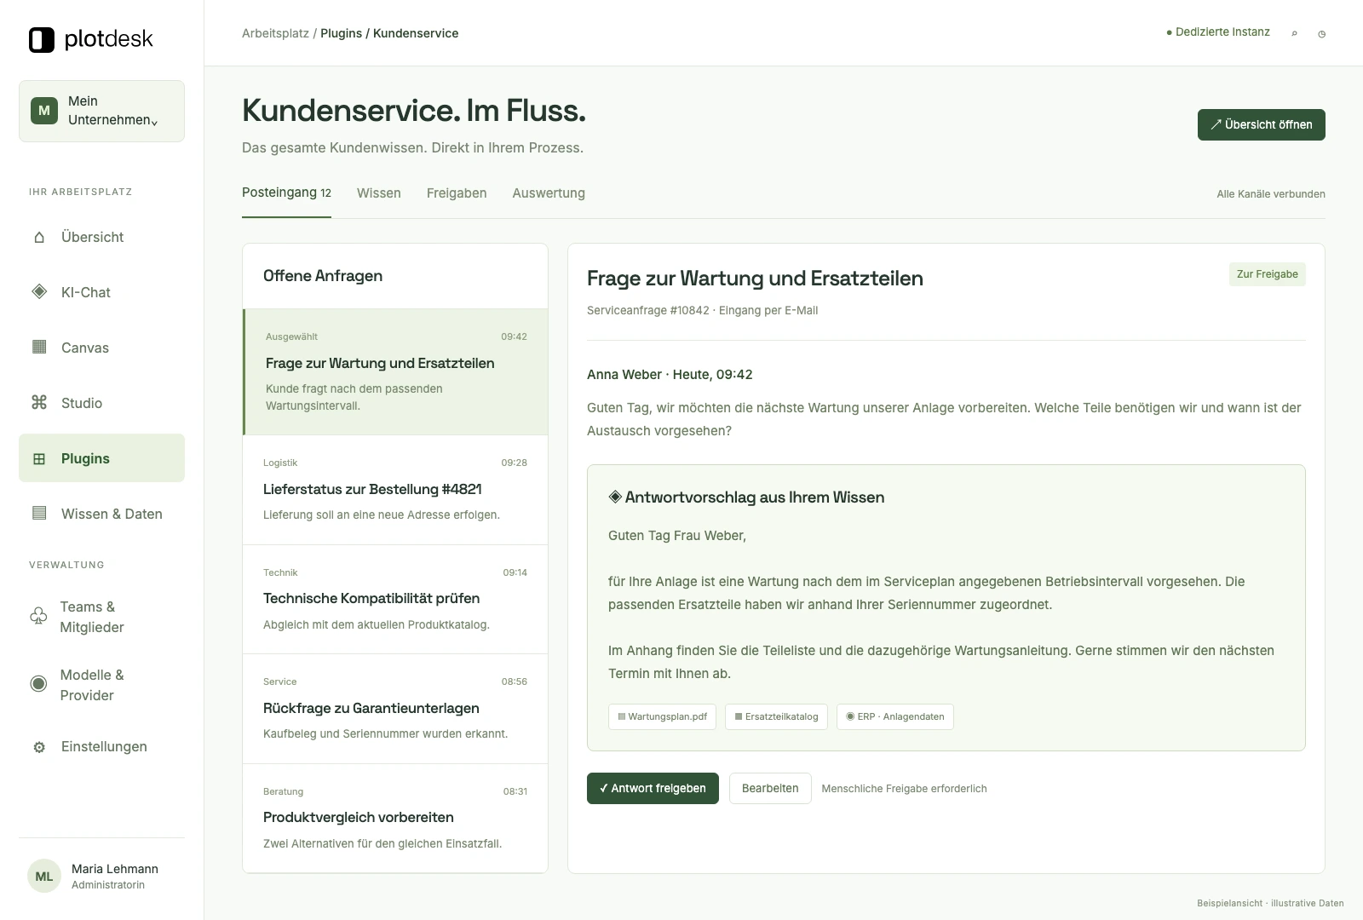The height and width of the screenshot is (920, 1363).
Task: Click the ML avatar of Maria Lehmann
Action: [x=44, y=876]
